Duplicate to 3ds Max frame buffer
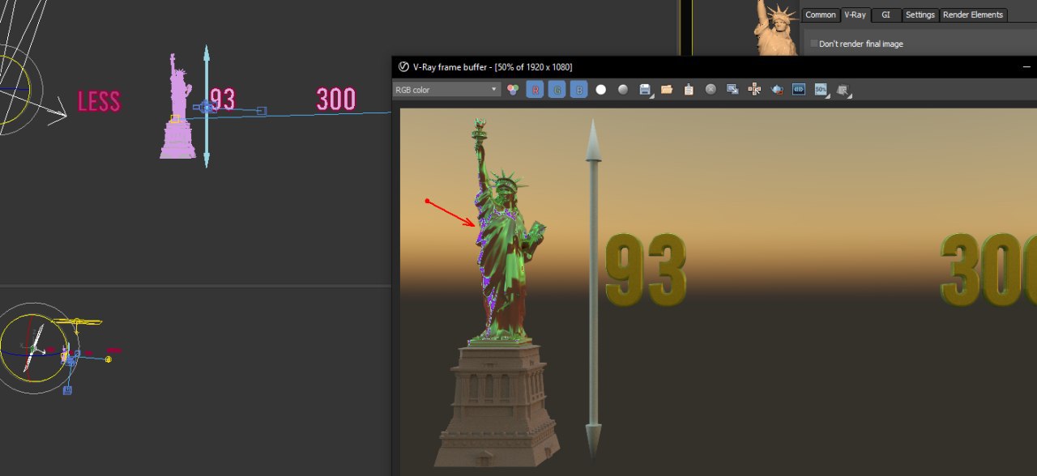This screenshot has height=476, width=1037. click(x=732, y=90)
